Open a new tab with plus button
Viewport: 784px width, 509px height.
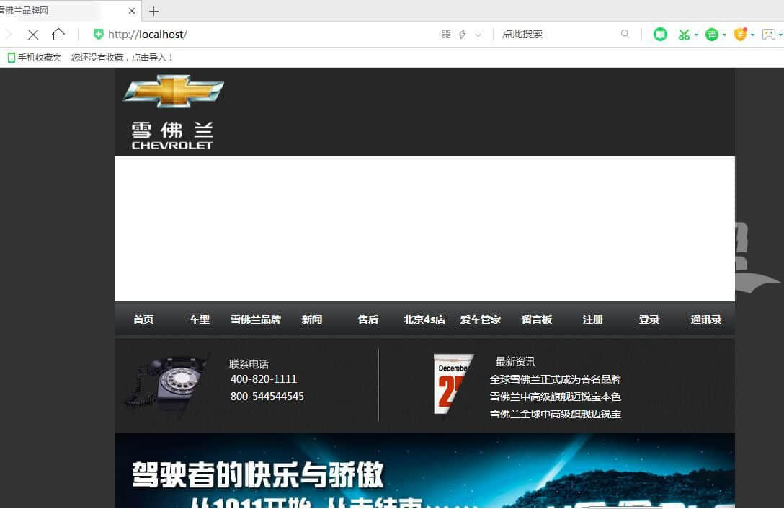click(x=153, y=11)
